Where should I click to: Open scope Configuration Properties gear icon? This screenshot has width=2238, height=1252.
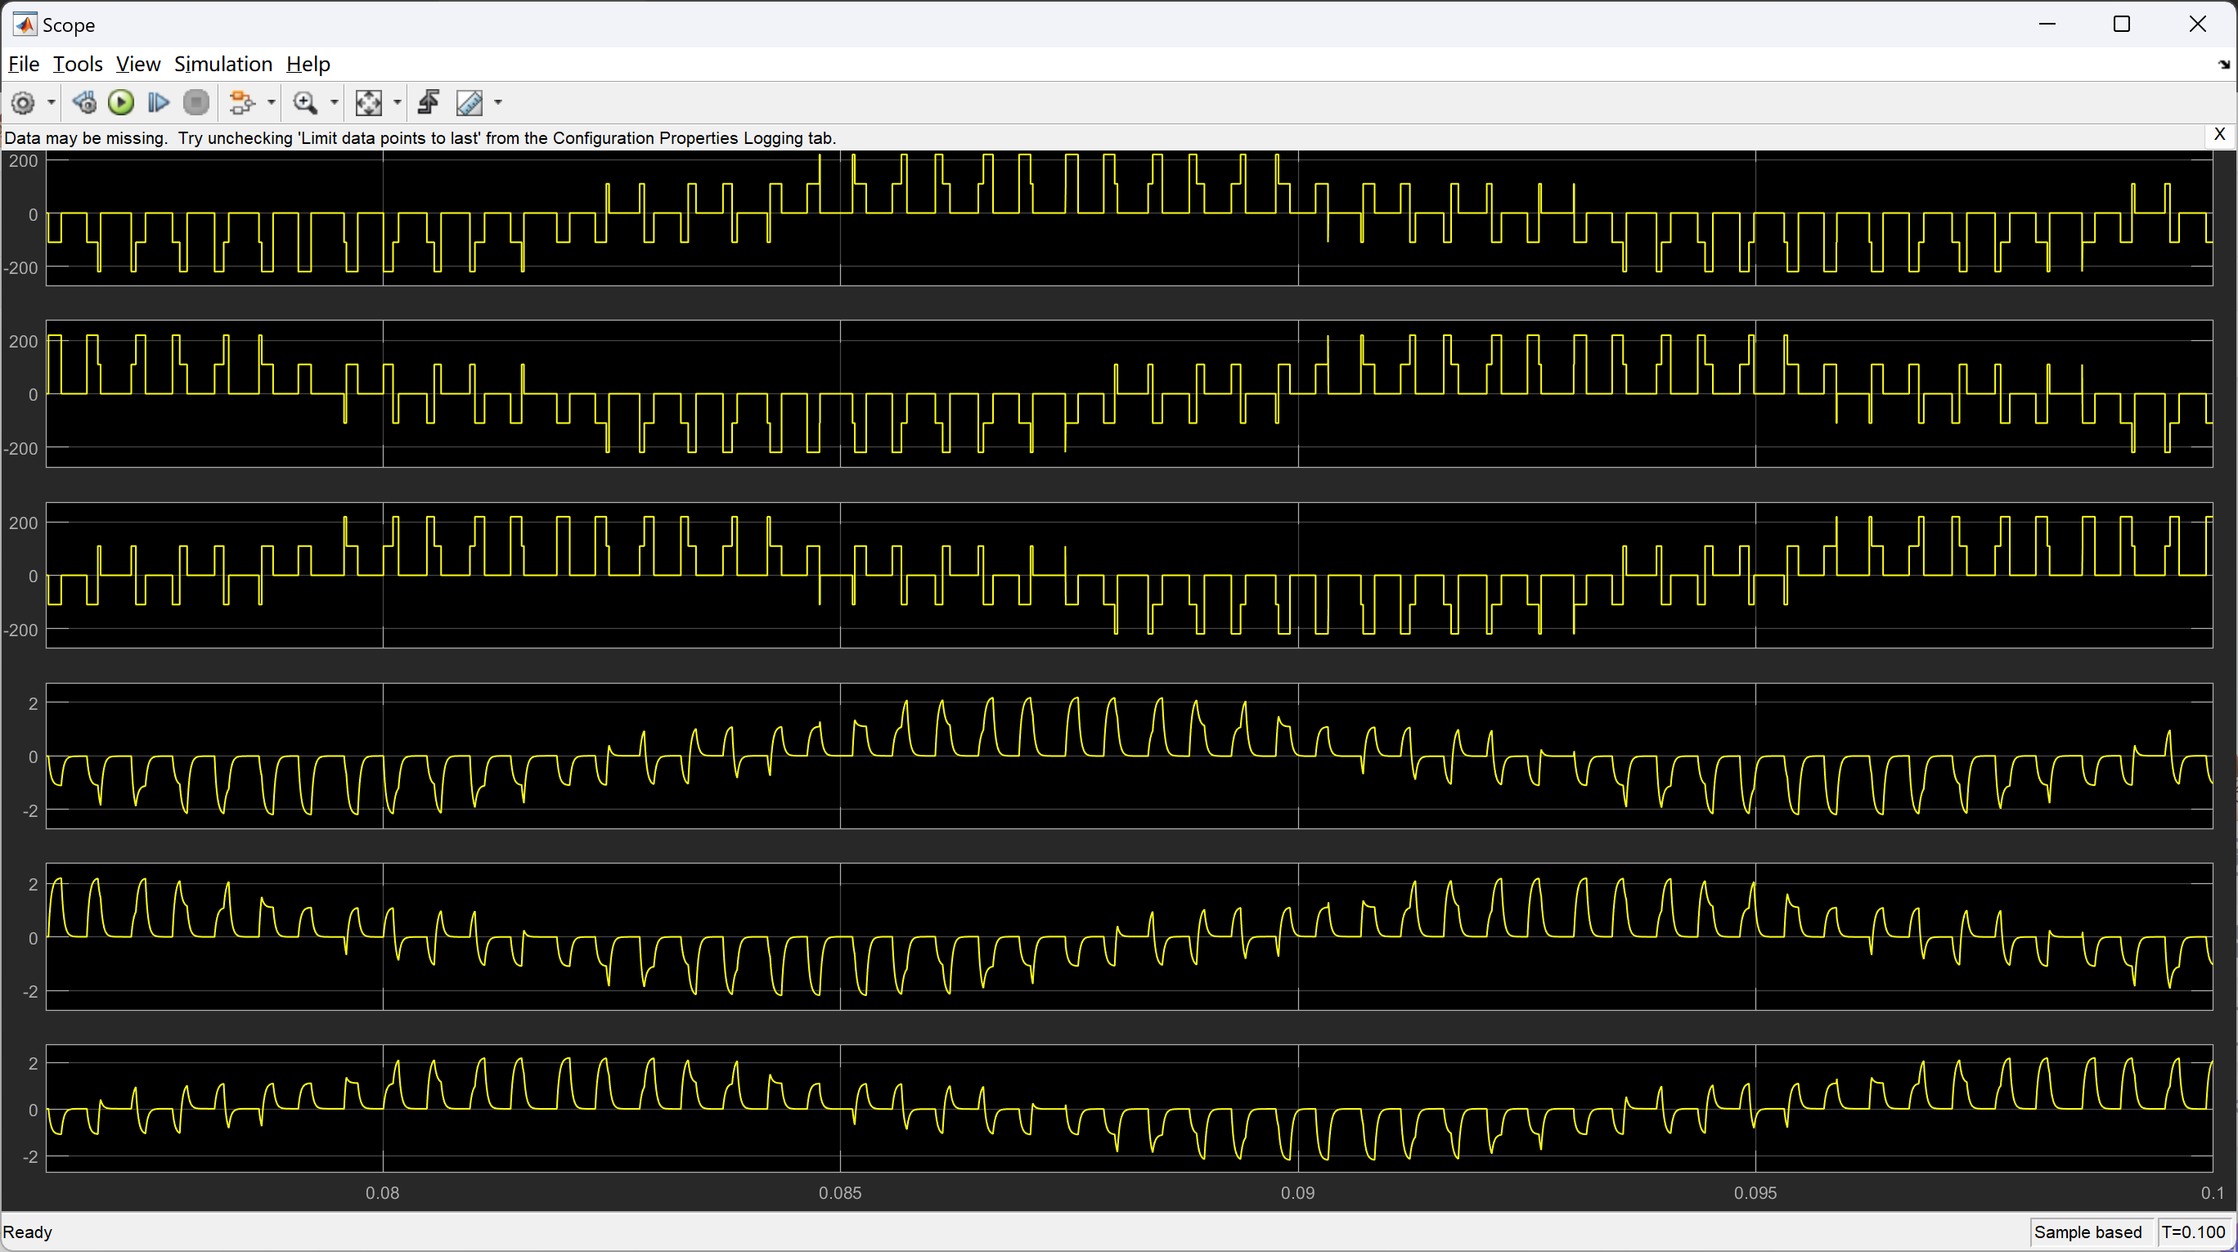tap(23, 102)
